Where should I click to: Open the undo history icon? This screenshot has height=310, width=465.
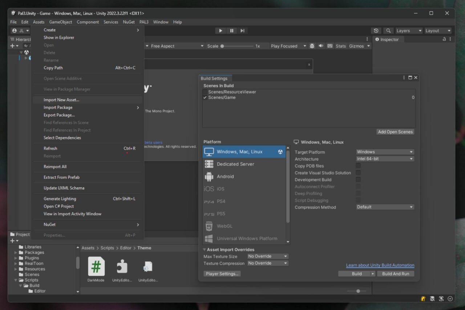pyautogui.click(x=376, y=31)
